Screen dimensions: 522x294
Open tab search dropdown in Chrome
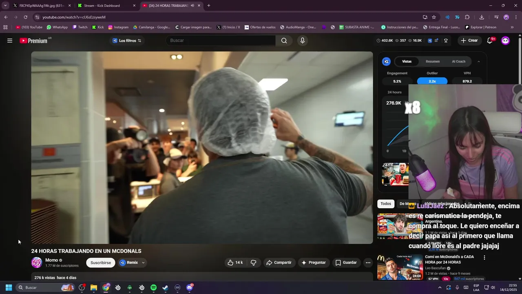(5, 6)
